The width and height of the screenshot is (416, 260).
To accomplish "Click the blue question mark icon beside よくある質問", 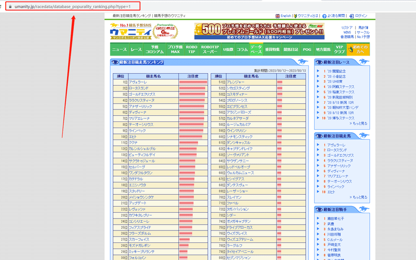I will [324, 16].
